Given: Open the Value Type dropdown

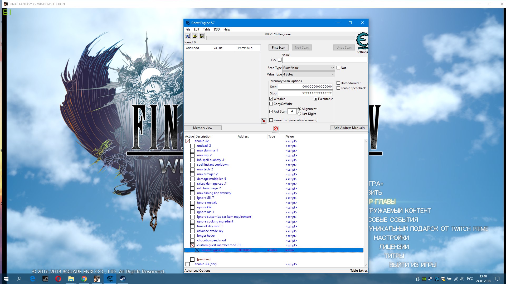Looking at the screenshot, I should click(308, 74).
